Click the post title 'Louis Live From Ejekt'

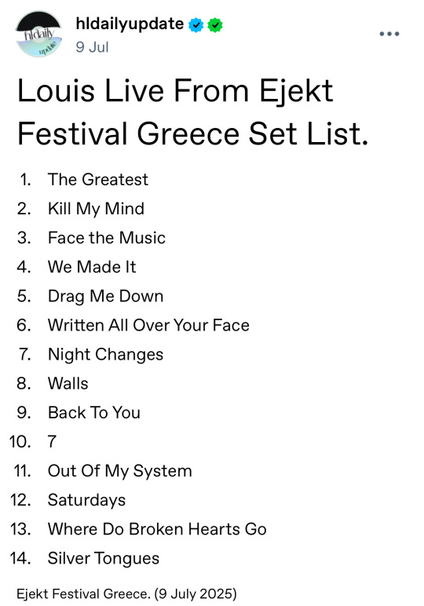175,91
